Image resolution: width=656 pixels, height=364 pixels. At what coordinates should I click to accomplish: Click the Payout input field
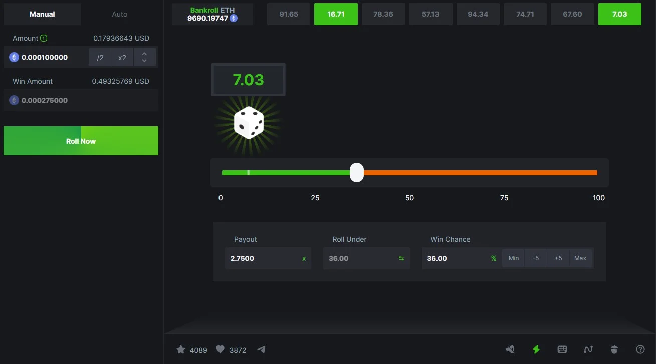click(263, 258)
